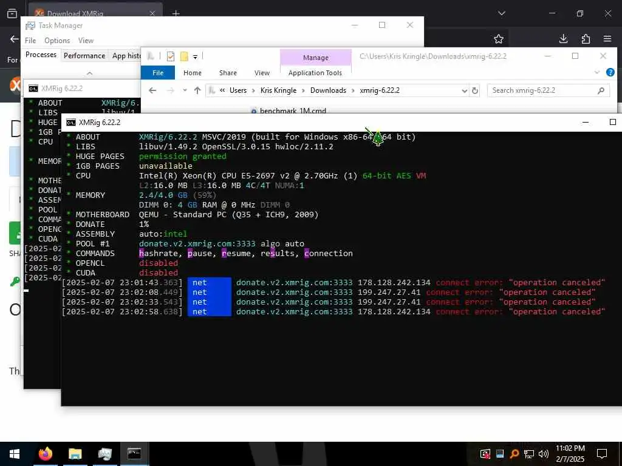Image resolution: width=622 pixels, height=466 pixels.
Task: Click the New folder quick access icon
Action: pyautogui.click(x=184, y=56)
